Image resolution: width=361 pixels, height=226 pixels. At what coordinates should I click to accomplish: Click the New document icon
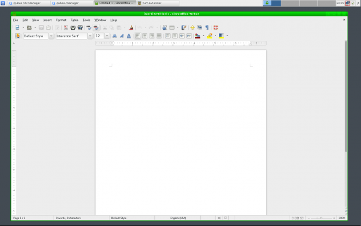tap(17, 27)
